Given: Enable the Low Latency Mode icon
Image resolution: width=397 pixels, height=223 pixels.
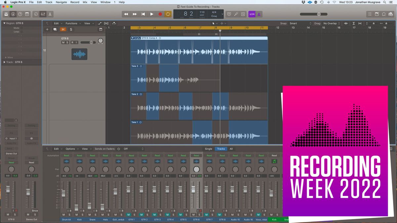Looking at the screenshot, I should click(229, 14).
